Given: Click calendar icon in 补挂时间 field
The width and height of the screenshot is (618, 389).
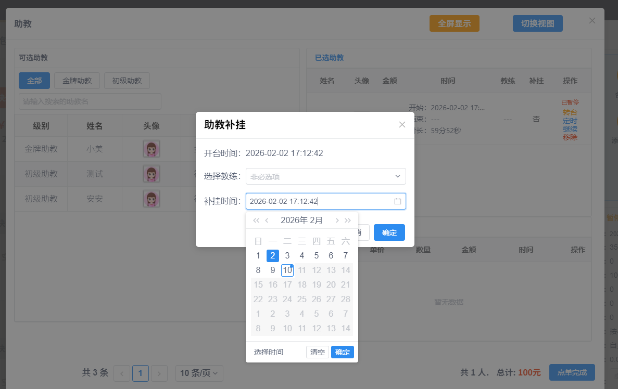Looking at the screenshot, I should [398, 201].
